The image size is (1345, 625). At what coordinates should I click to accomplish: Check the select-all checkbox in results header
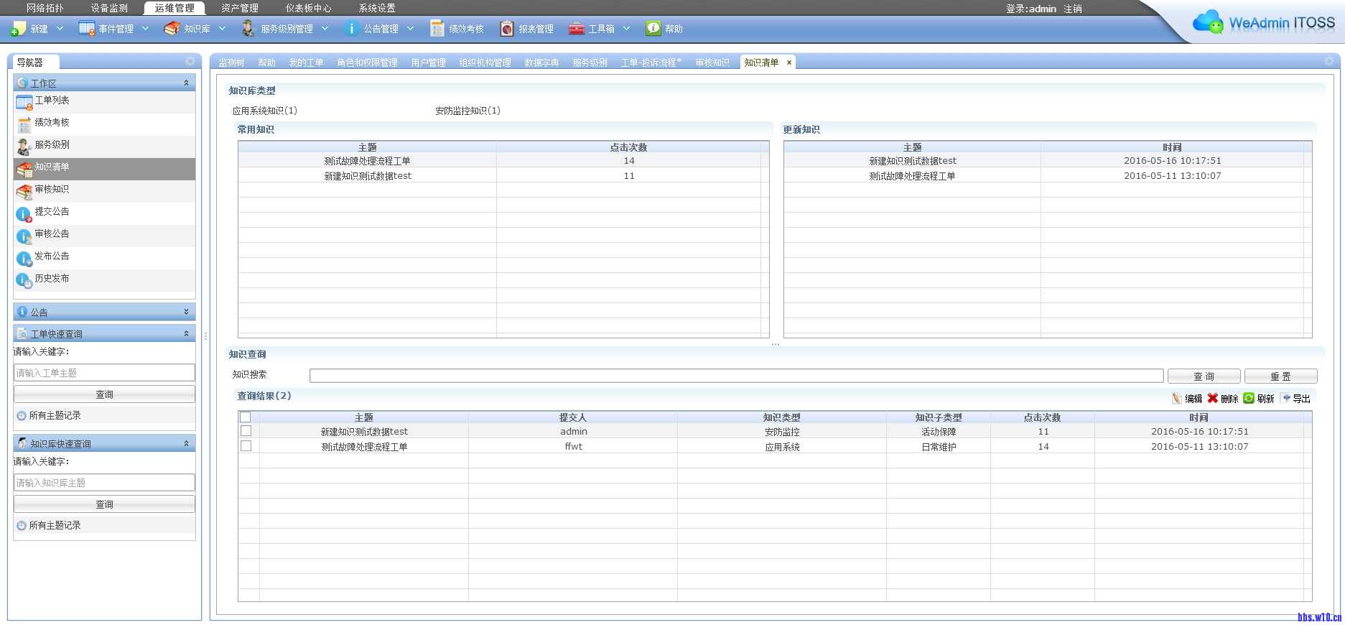[x=246, y=417]
